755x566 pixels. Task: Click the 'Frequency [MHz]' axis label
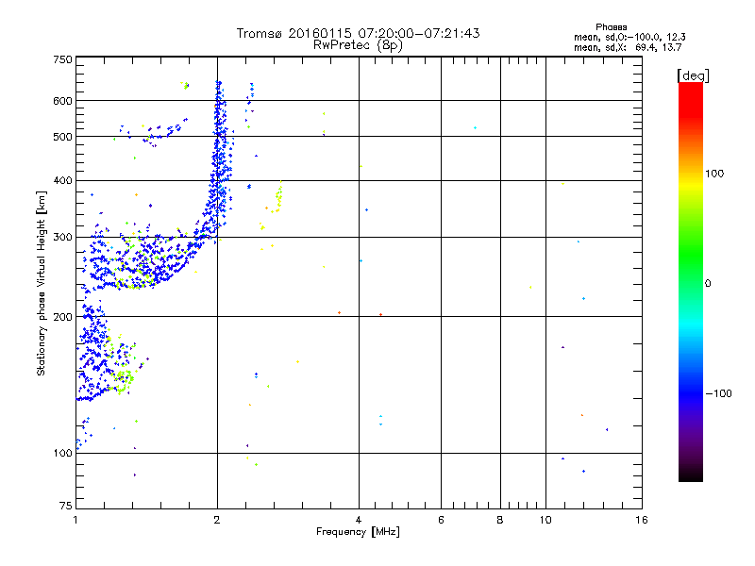[x=358, y=532]
